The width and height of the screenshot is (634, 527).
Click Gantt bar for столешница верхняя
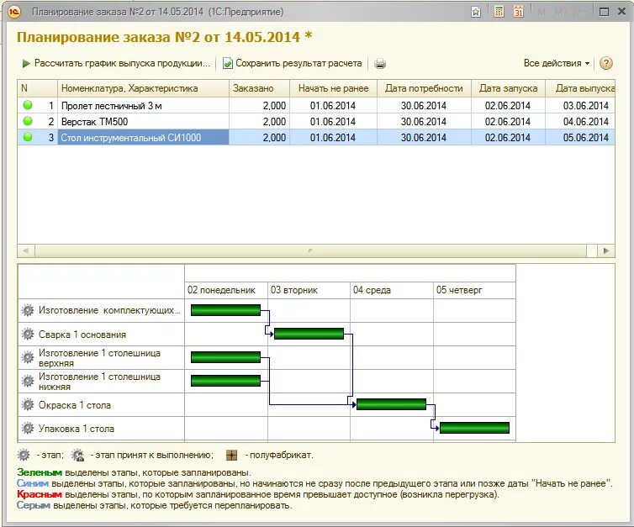pos(225,357)
